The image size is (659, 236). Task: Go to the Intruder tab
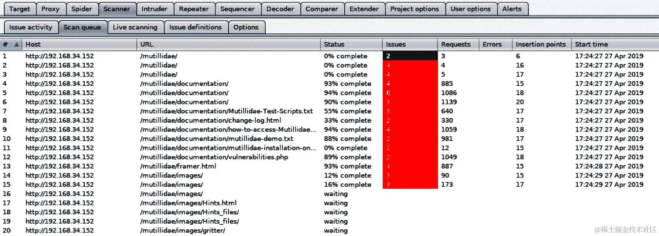154,9
